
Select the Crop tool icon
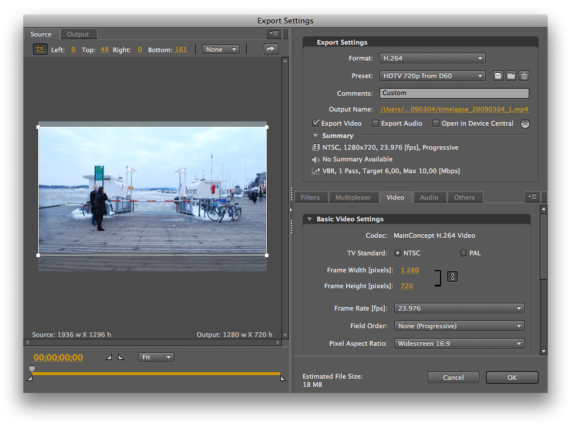(39, 49)
